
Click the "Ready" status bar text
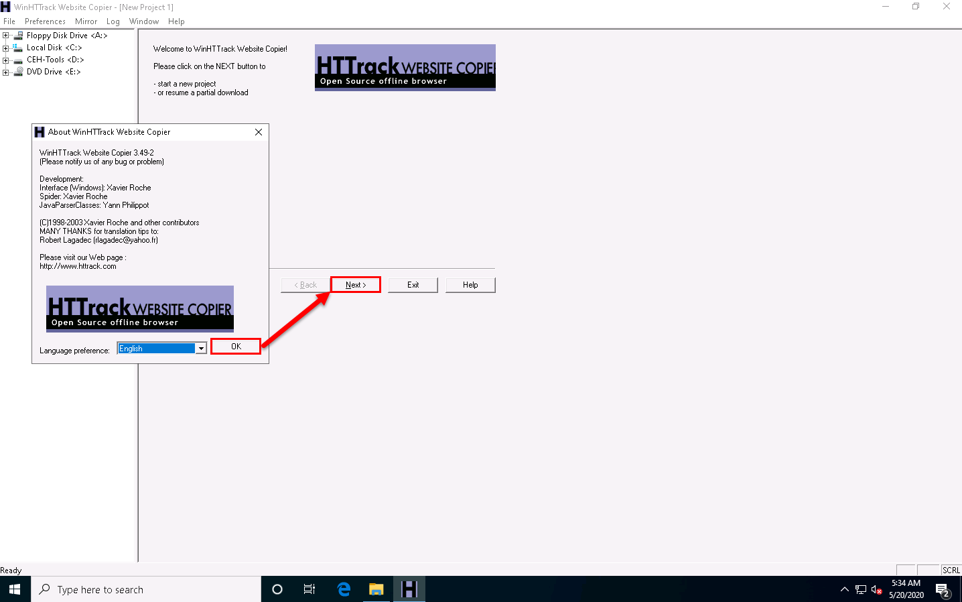tap(11, 570)
